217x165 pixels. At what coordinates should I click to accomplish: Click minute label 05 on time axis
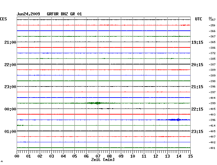74,156
